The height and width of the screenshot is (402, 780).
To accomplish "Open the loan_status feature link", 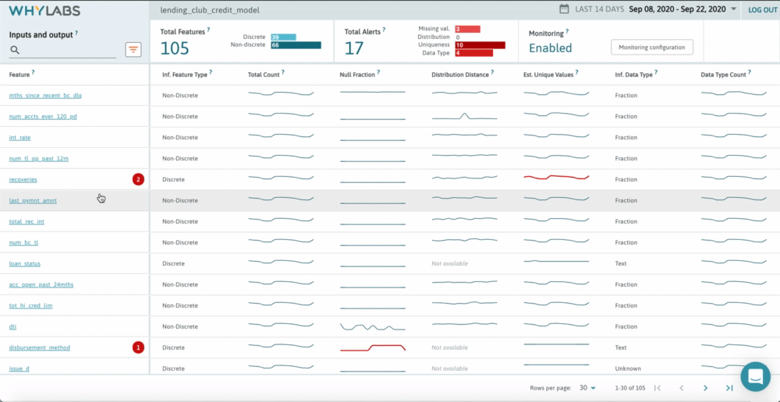I will (x=25, y=263).
